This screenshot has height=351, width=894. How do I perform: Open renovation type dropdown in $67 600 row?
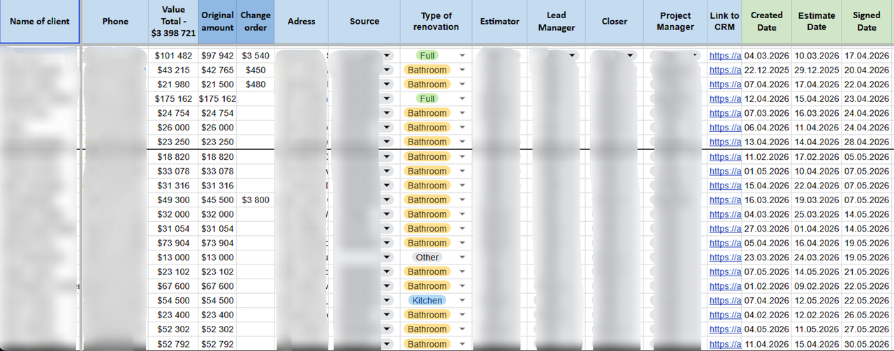tap(462, 286)
